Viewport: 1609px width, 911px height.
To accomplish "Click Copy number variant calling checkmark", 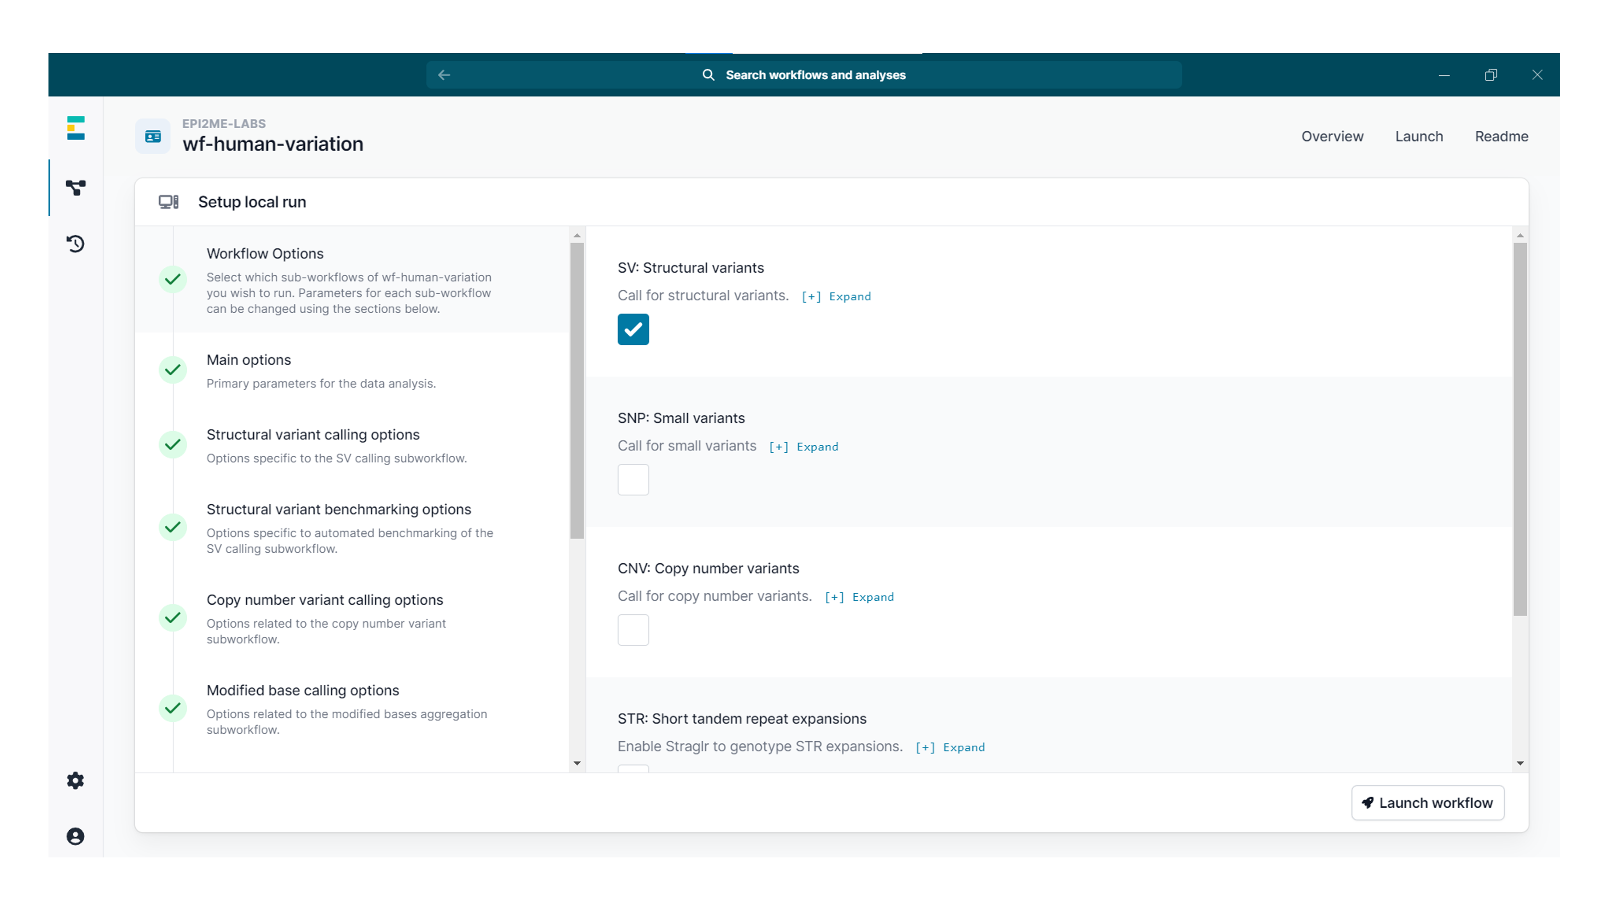I will [173, 617].
